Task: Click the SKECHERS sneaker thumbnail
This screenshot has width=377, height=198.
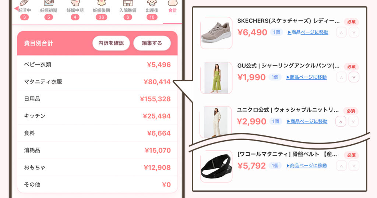Action: 216,33
